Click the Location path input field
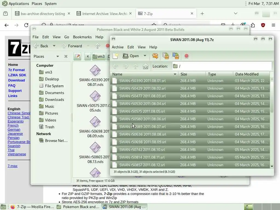The width and height of the screenshot is (280, 210). 222,66
